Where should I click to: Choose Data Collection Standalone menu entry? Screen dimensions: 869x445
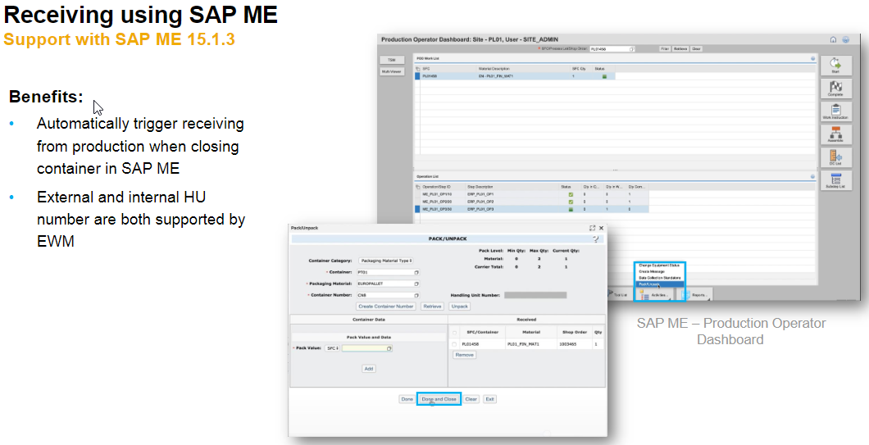(659, 278)
